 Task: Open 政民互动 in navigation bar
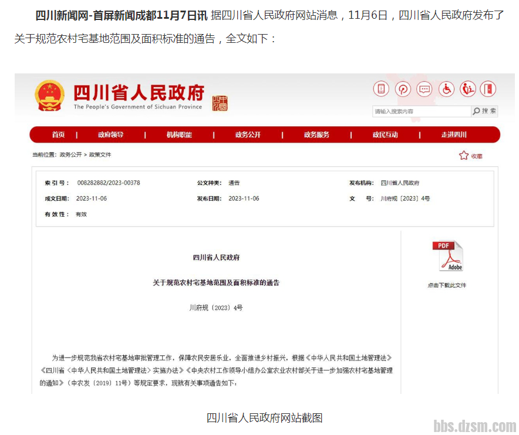pyautogui.click(x=385, y=135)
